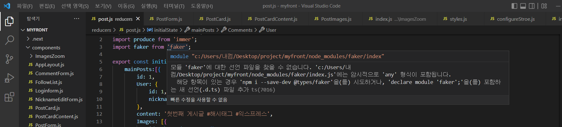Switch to the PostCard.js tab

point(218,19)
